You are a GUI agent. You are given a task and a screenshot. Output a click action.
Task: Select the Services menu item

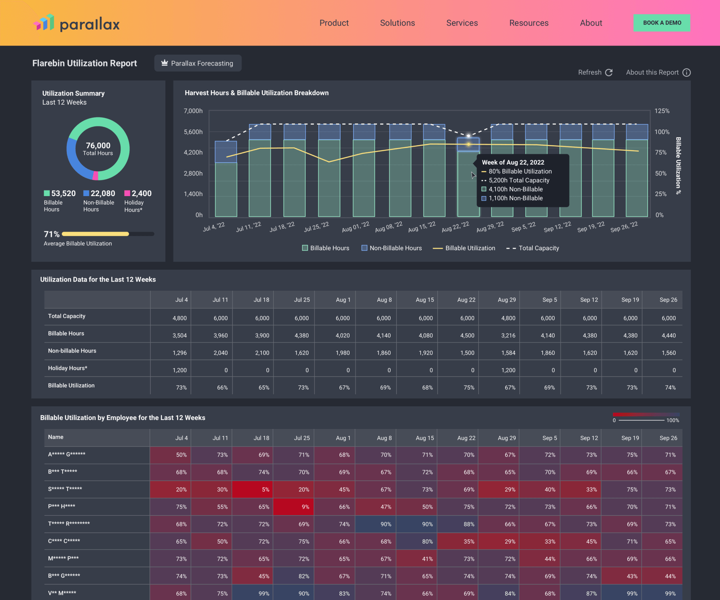coord(462,23)
